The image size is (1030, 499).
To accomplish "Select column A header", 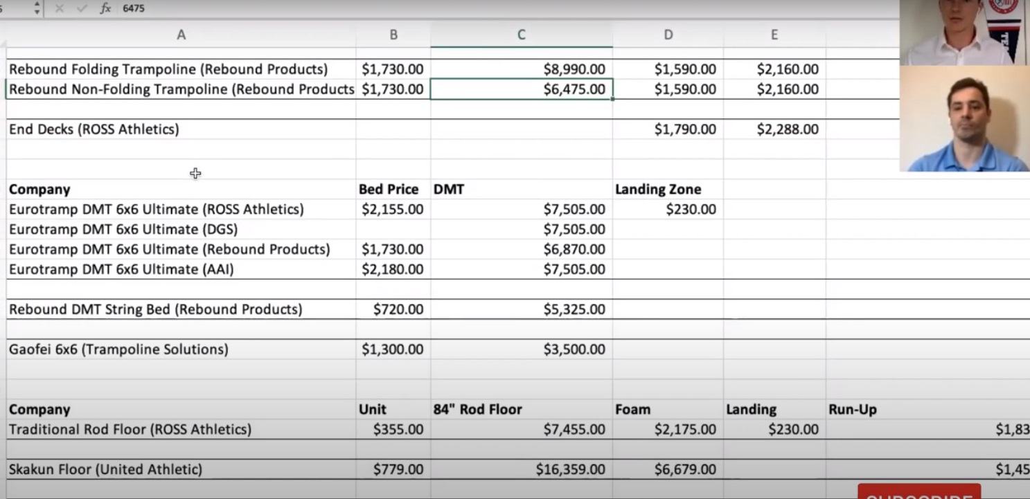I will point(181,35).
